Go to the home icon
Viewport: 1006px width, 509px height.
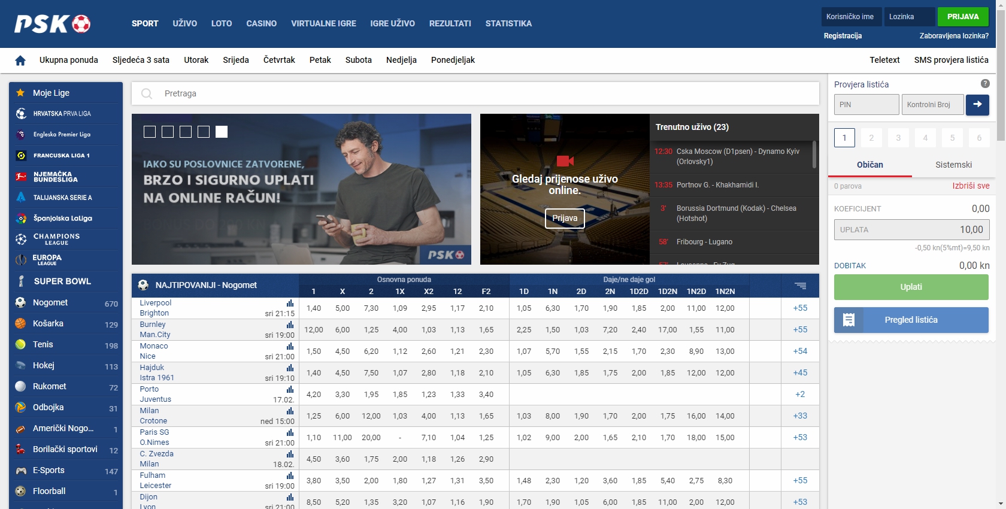click(20, 60)
